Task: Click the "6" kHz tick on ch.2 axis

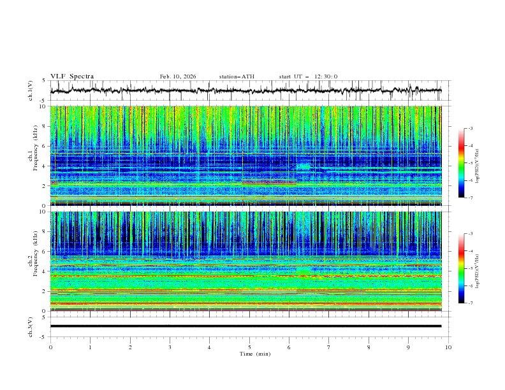Action: click(x=45, y=252)
